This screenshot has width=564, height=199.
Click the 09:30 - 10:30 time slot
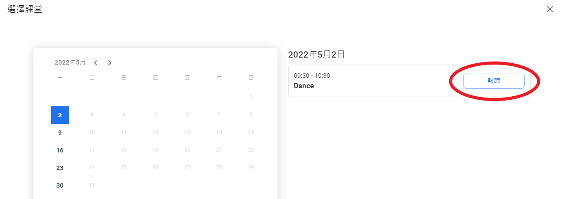[312, 76]
